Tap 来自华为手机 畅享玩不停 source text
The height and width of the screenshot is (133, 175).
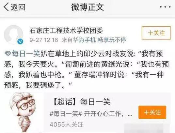(94, 40)
